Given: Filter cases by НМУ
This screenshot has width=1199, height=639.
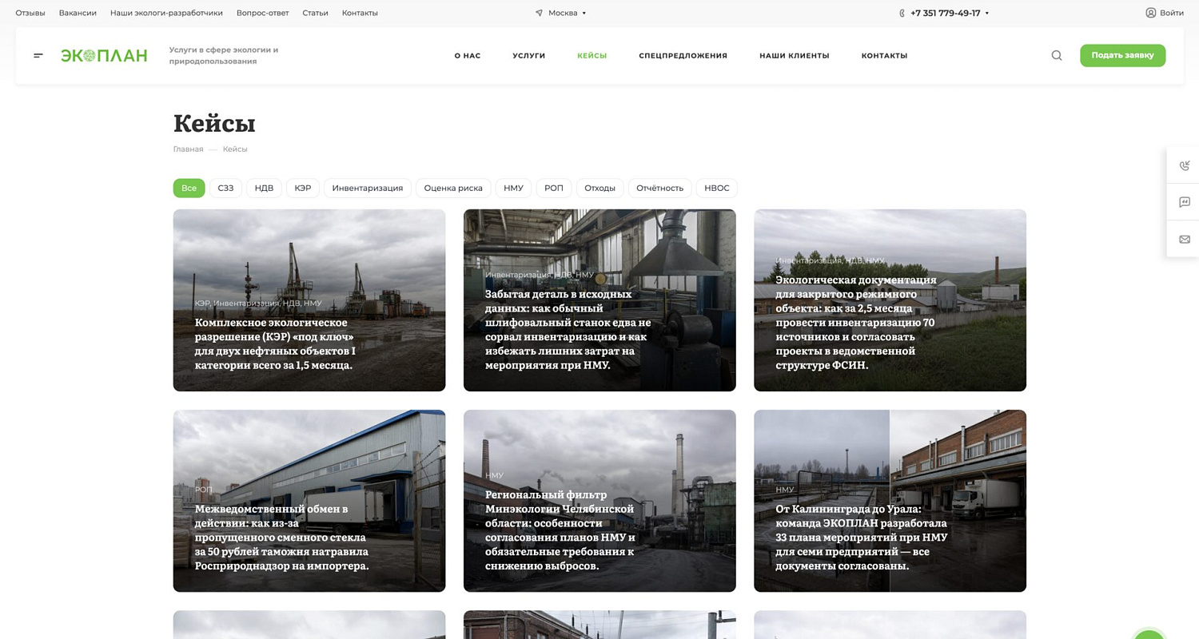Looking at the screenshot, I should (513, 188).
